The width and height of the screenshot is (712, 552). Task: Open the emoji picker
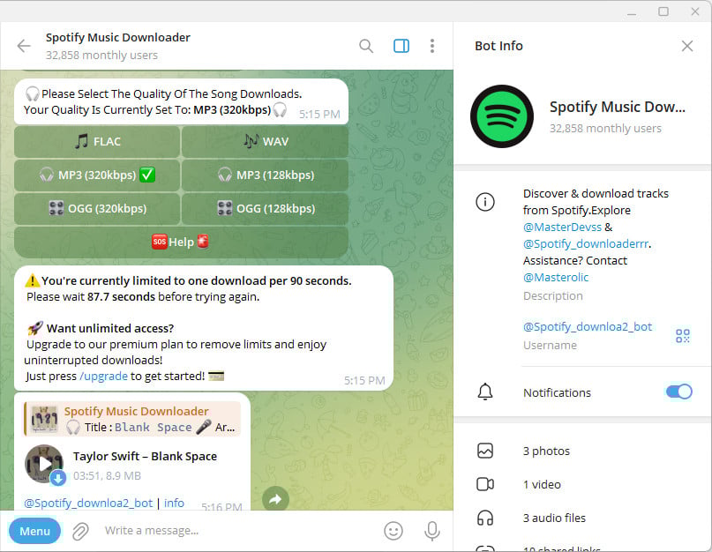click(x=393, y=531)
